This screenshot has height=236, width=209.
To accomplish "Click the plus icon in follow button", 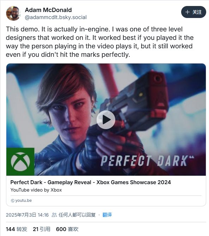I will pyautogui.click(x=188, y=12).
